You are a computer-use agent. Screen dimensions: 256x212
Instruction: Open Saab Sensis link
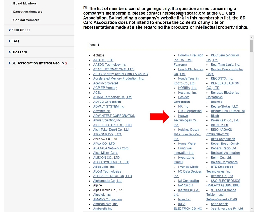pos(220,204)
